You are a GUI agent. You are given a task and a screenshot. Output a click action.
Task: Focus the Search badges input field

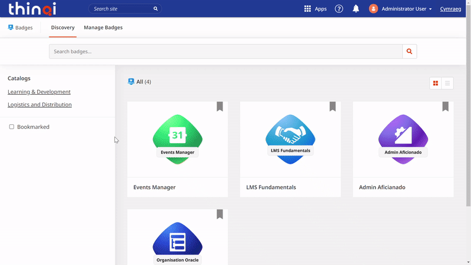click(x=225, y=51)
